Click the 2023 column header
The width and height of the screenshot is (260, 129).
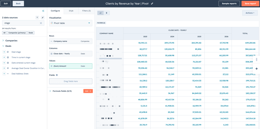tap(137, 37)
